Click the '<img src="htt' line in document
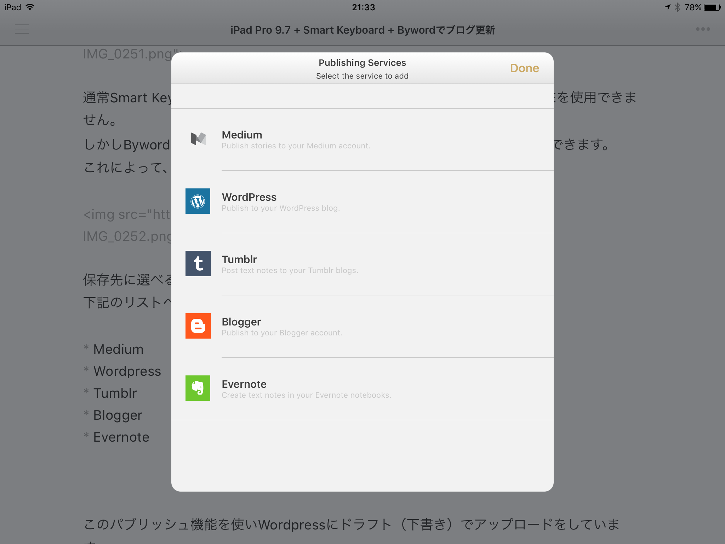 click(127, 214)
